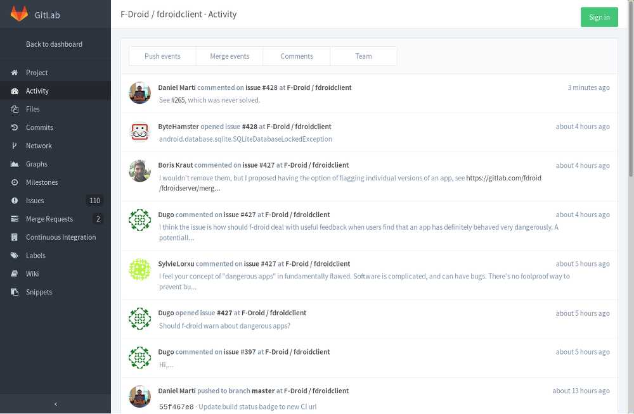The width and height of the screenshot is (634, 414).
Task: Toggle the Push events filter
Action: tap(162, 56)
